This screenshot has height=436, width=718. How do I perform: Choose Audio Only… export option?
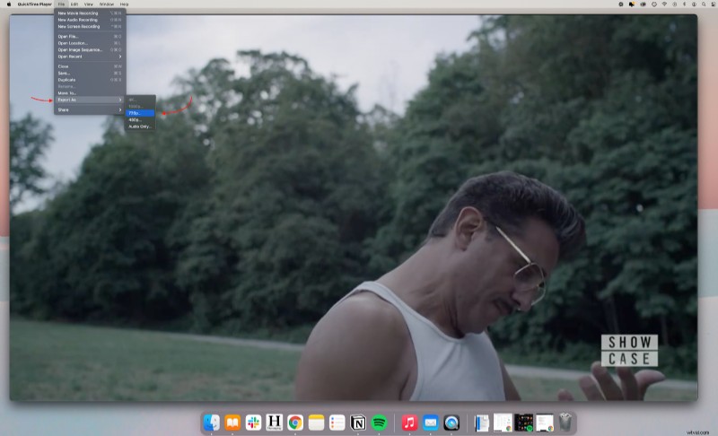pos(140,126)
